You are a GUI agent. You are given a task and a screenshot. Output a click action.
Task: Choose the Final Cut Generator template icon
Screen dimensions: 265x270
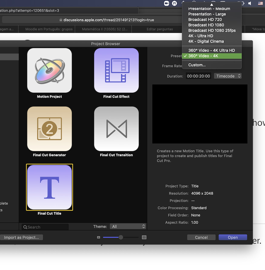(x=49, y=129)
